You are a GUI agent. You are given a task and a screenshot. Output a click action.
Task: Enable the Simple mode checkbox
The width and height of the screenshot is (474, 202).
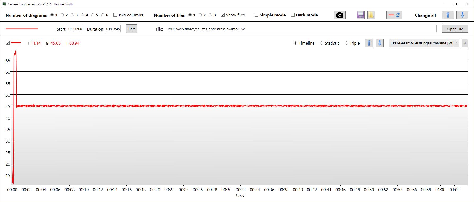pyautogui.click(x=256, y=15)
